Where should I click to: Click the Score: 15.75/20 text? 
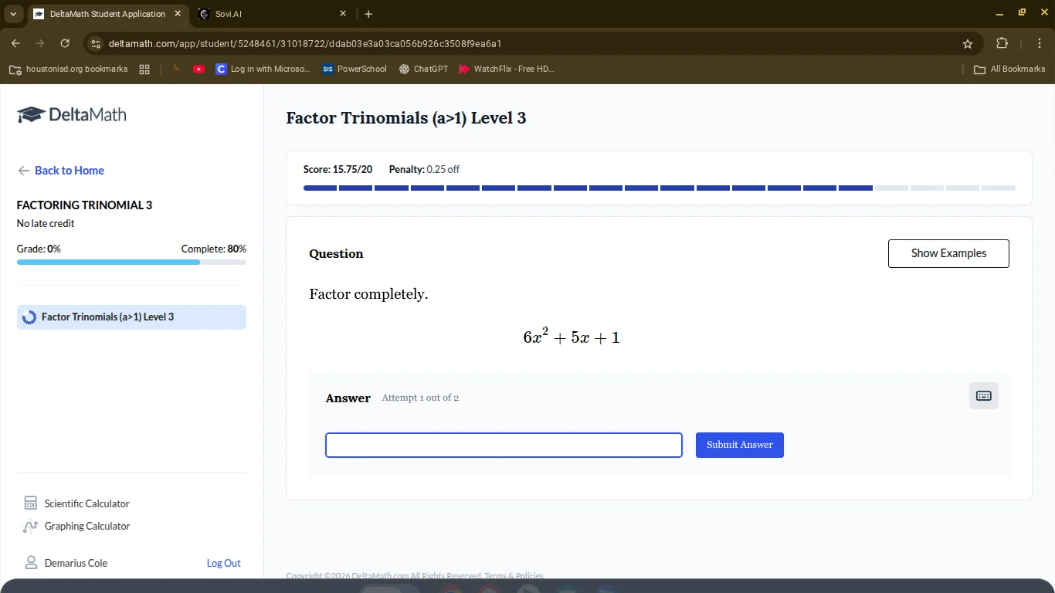pyautogui.click(x=338, y=169)
